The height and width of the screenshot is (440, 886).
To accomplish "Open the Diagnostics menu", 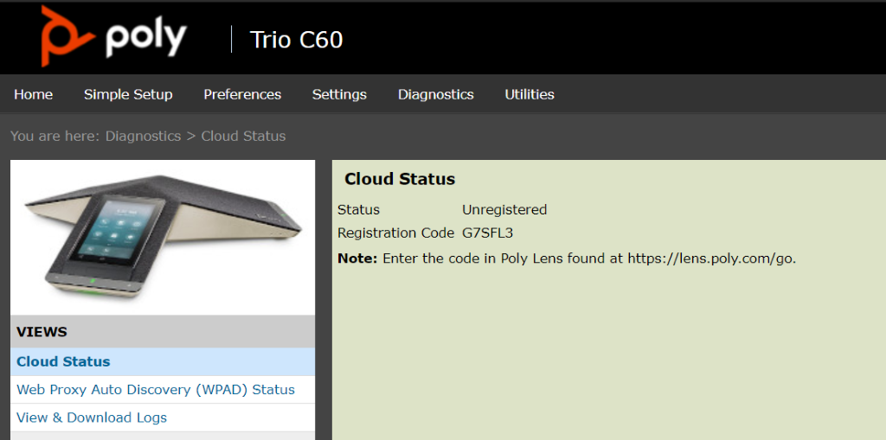I will pos(436,94).
